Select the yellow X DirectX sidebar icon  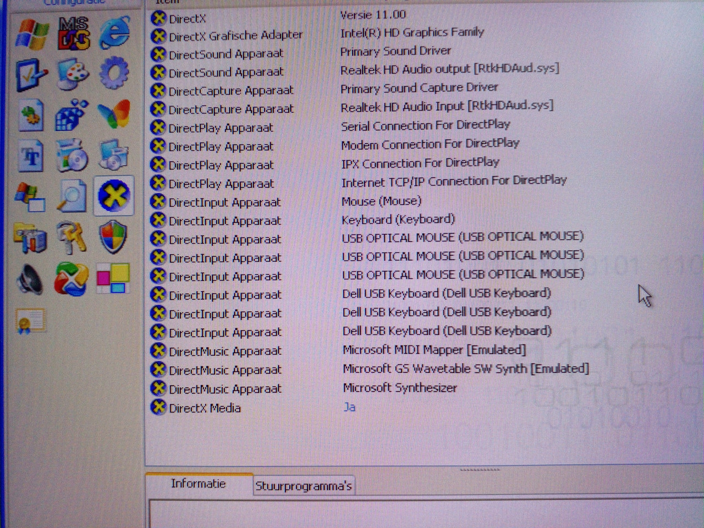click(x=114, y=196)
